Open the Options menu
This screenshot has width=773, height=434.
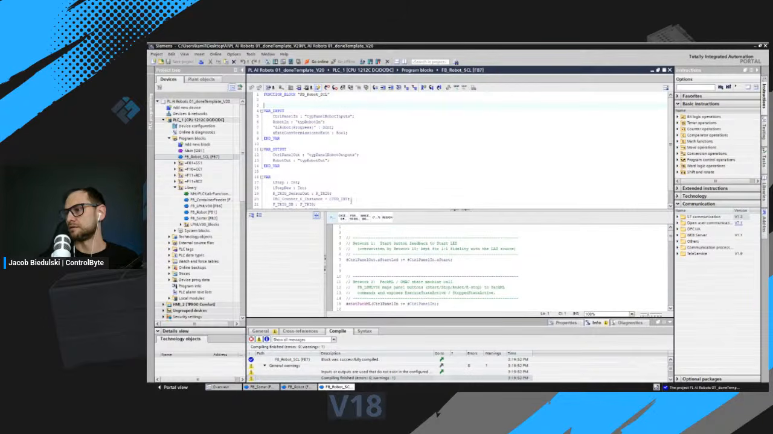pos(234,54)
